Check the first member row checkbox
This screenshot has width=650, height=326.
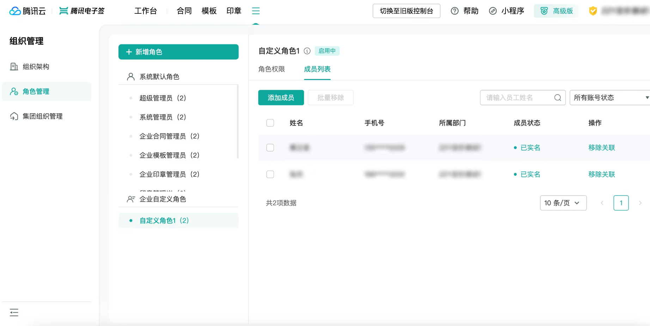[x=270, y=148]
